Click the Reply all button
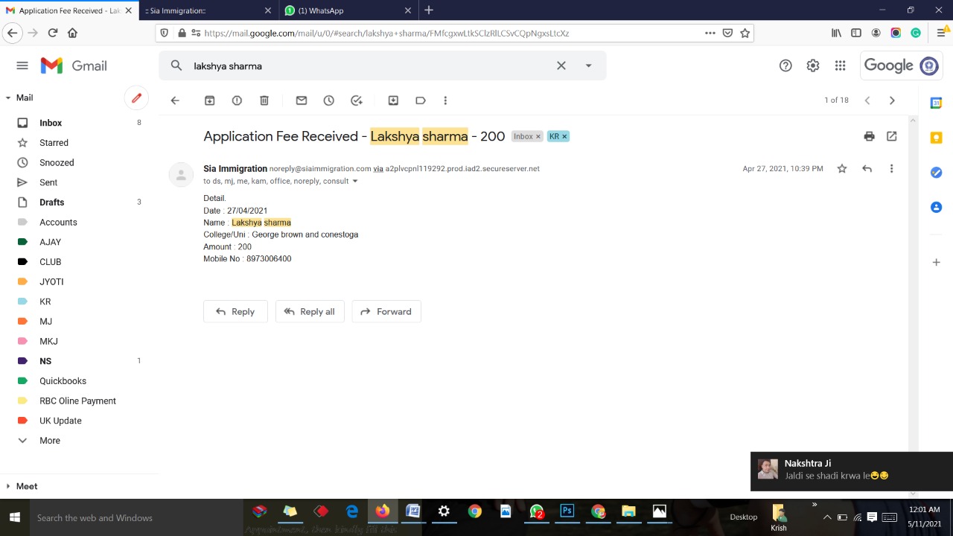Image resolution: width=953 pixels, height=536 pixels. coord(310,311)
